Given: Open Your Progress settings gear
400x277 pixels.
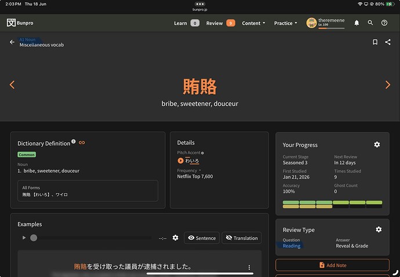Looking at the screenshot, I should coord(377,145).
